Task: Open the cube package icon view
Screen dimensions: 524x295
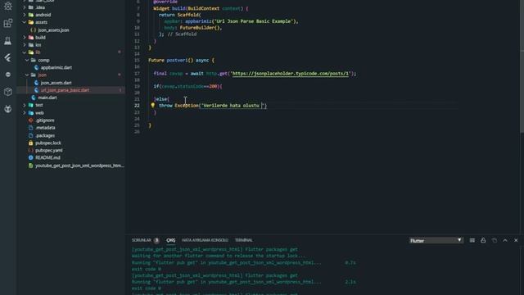Action: point(8,92)
